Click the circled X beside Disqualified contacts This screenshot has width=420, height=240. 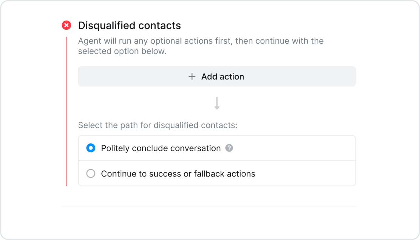(x=66, y=25)
